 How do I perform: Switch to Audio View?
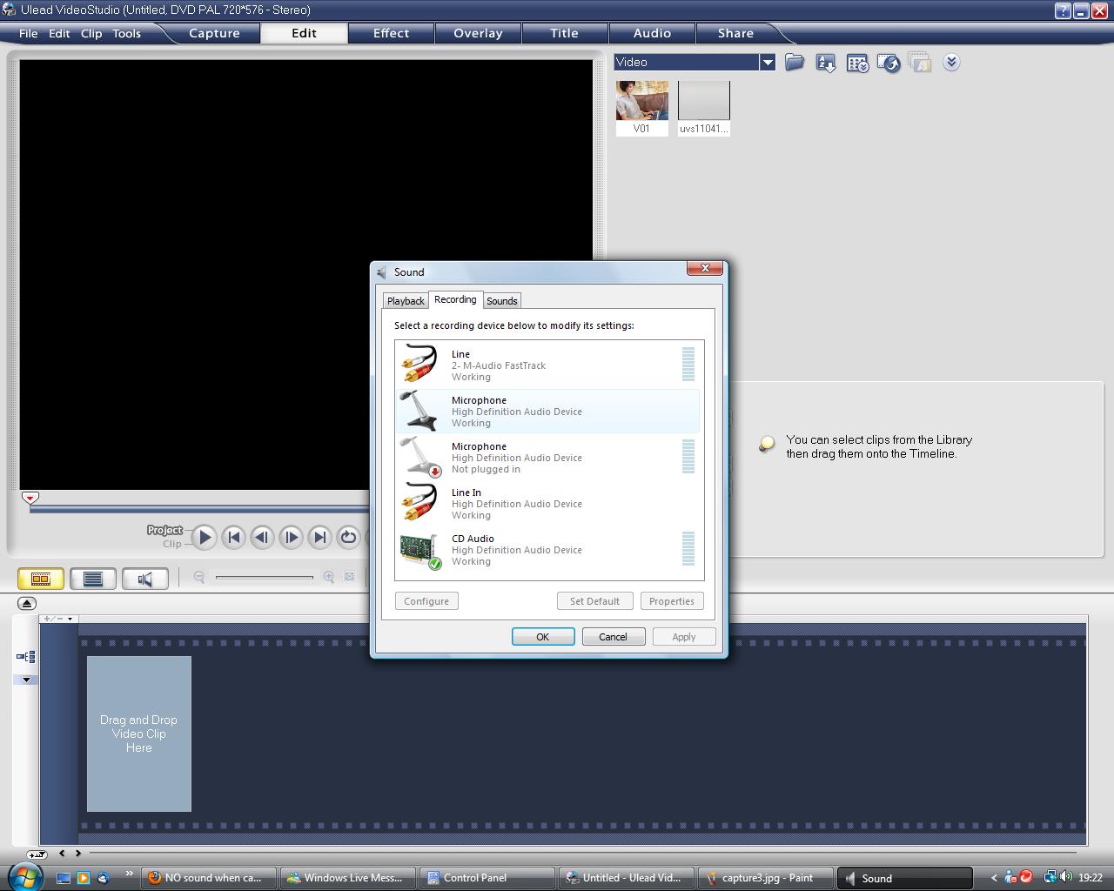coord(145,579)
